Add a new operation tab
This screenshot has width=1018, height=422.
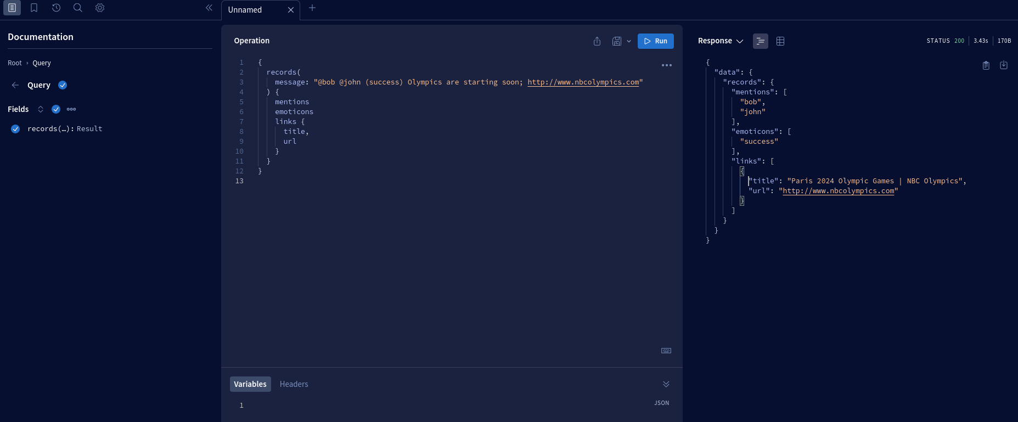point(312,8)
